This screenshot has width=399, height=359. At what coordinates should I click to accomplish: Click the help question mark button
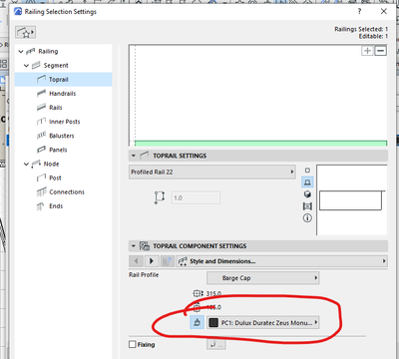[x=359, y=11]
